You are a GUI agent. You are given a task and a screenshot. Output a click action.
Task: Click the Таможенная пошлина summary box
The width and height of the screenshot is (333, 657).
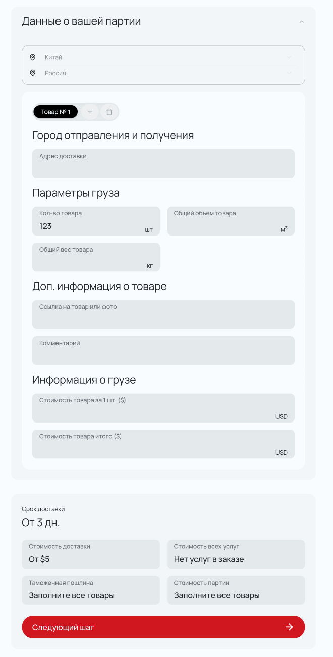pyautogui.click(x=91, y=590)
